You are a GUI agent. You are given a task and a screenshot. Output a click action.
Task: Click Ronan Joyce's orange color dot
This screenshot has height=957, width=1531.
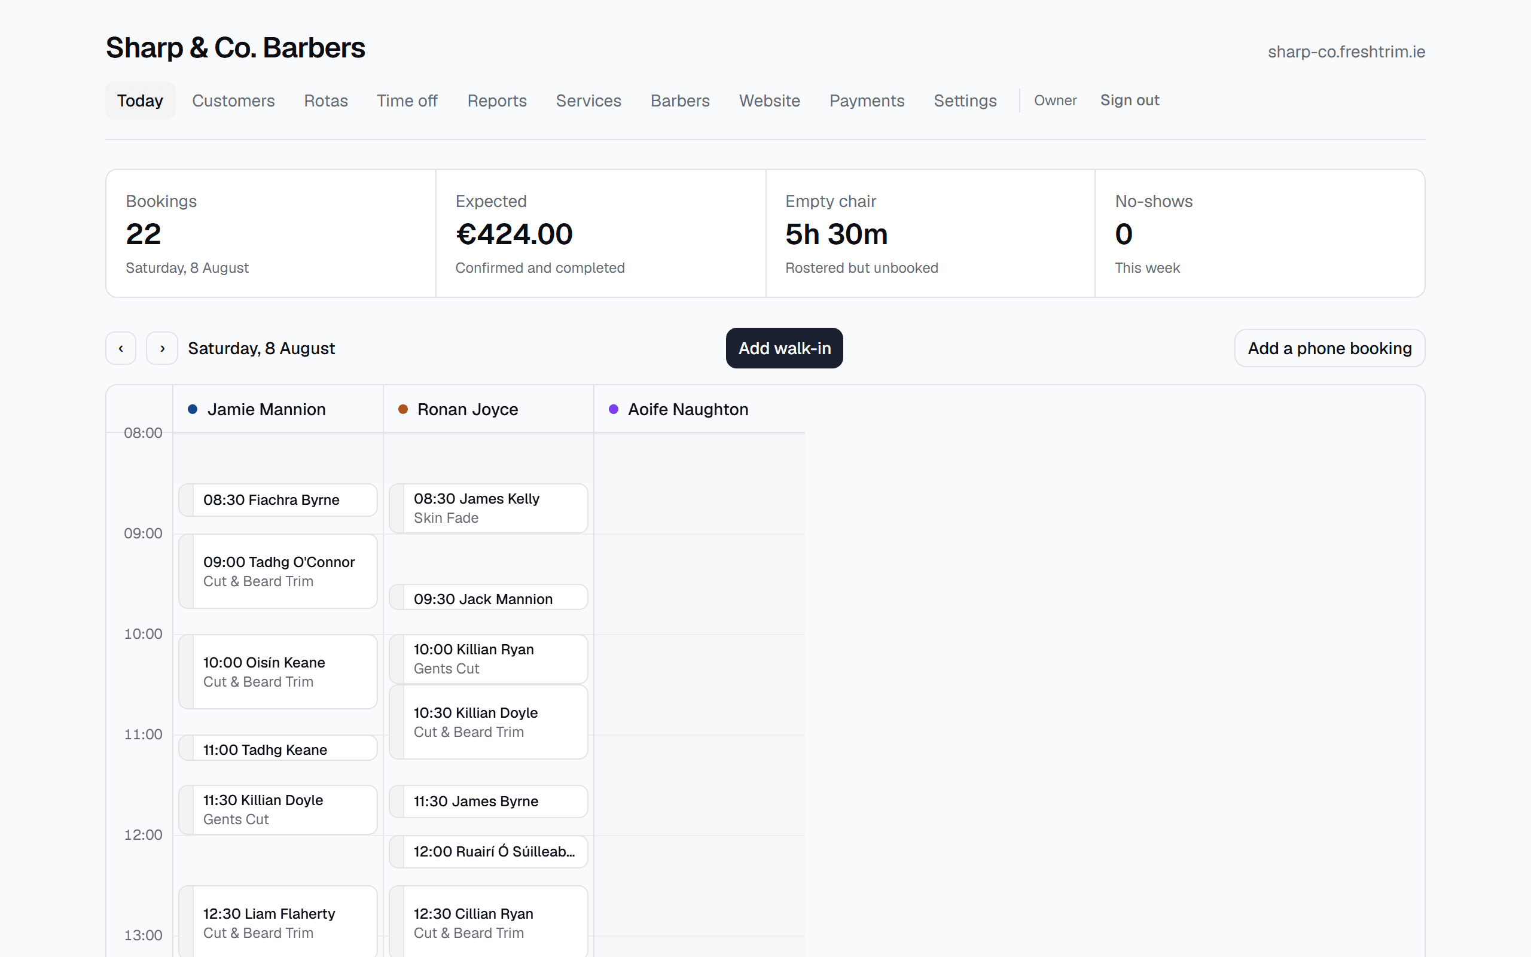tap(402, 410)
